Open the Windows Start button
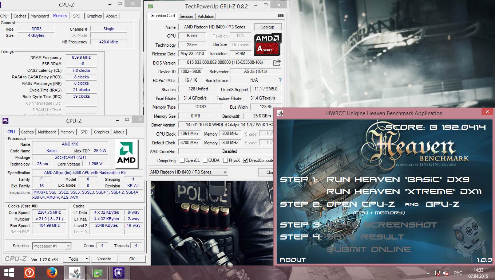Image resolution: width=495 pixels, height=280 pixels. 9,273
